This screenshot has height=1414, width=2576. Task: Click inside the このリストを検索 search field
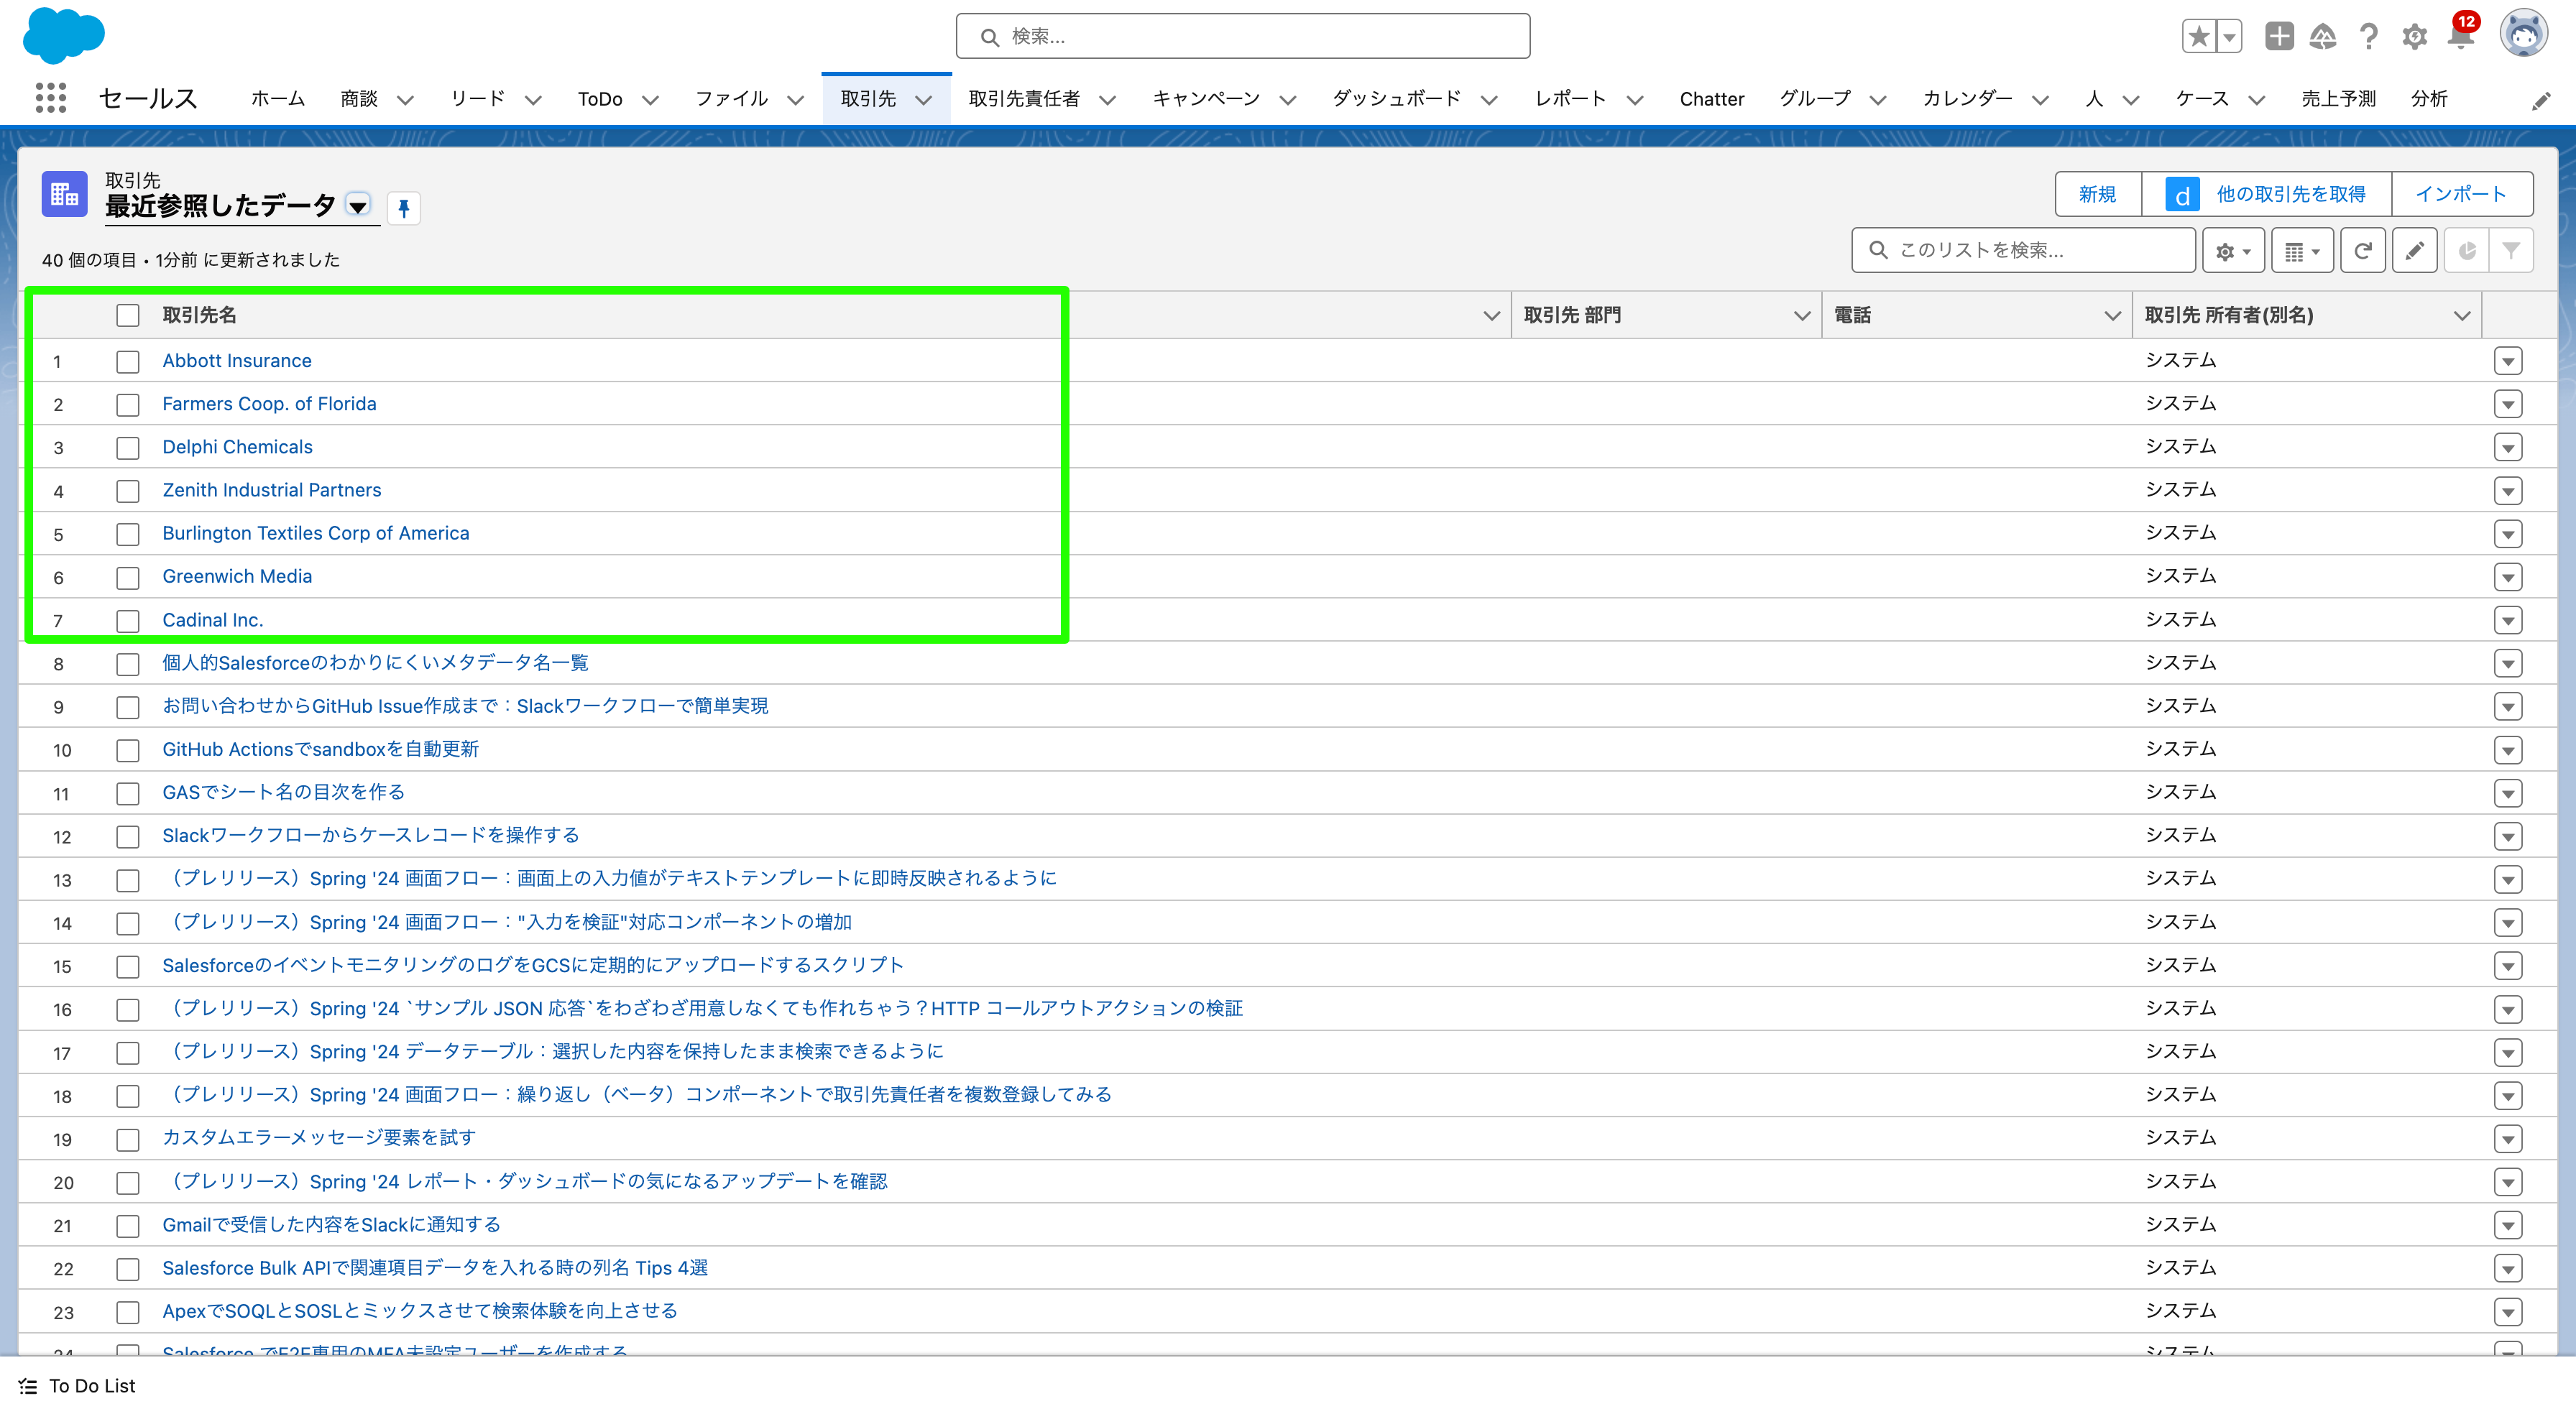(2022, 250)
